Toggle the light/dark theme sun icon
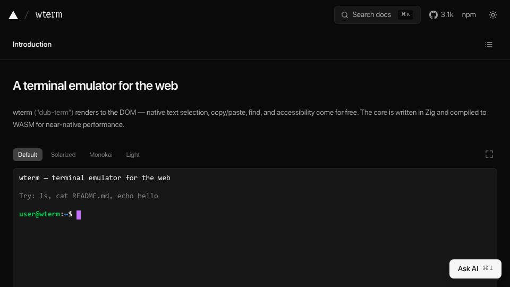 click(x=493, y=15)
